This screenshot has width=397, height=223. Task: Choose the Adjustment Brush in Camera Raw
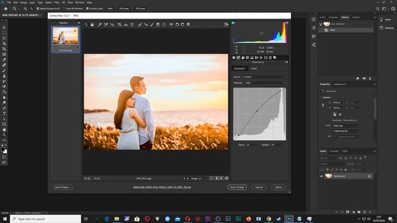pos(151,25)
